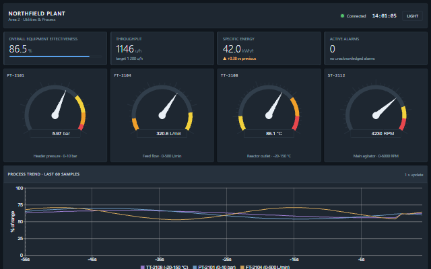431x269 pixels.
Task: Click the PT-2101 (0-10 bar) legend label
Action: point(217,267)
